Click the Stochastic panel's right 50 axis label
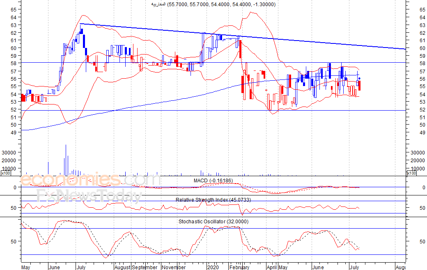 (x=422, y=241)
